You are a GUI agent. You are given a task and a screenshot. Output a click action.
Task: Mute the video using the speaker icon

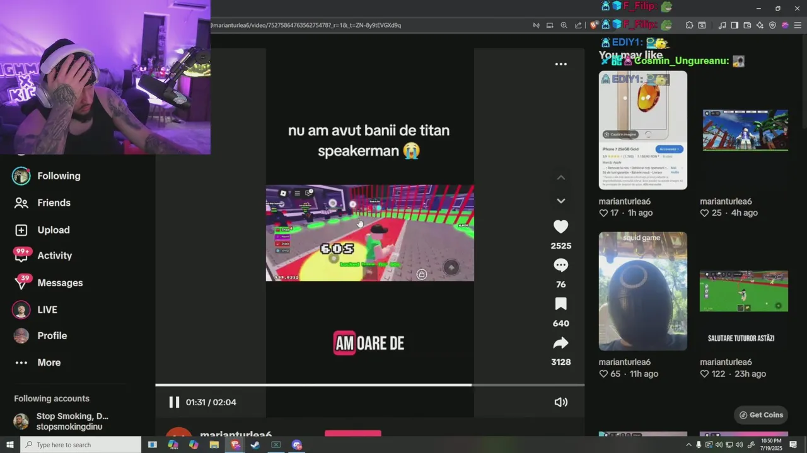[x=560, y=402]
